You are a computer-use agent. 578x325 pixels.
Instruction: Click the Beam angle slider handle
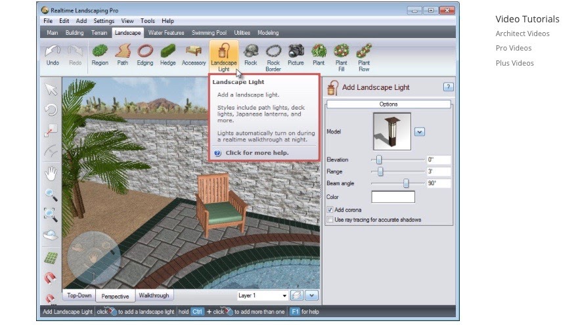coord(406,183)
